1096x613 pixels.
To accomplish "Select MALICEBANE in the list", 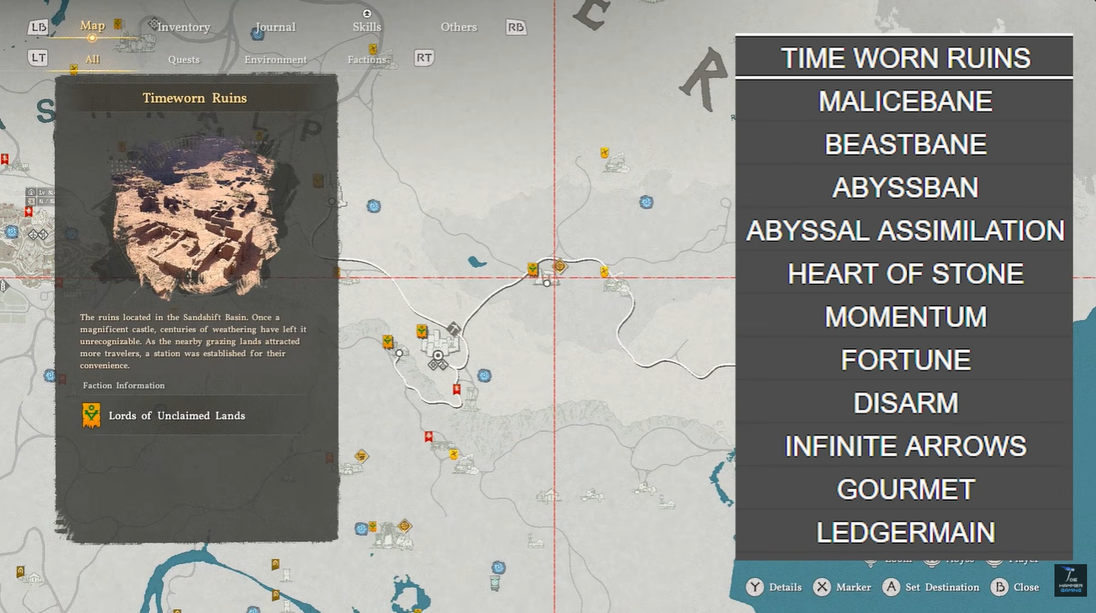I will pos(904,101).
